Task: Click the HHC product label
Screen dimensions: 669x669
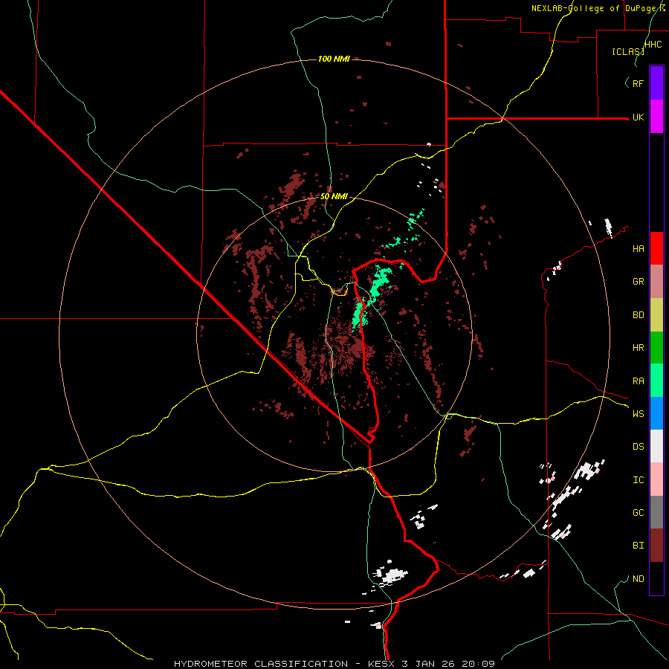Action: [x=653, y=45]
